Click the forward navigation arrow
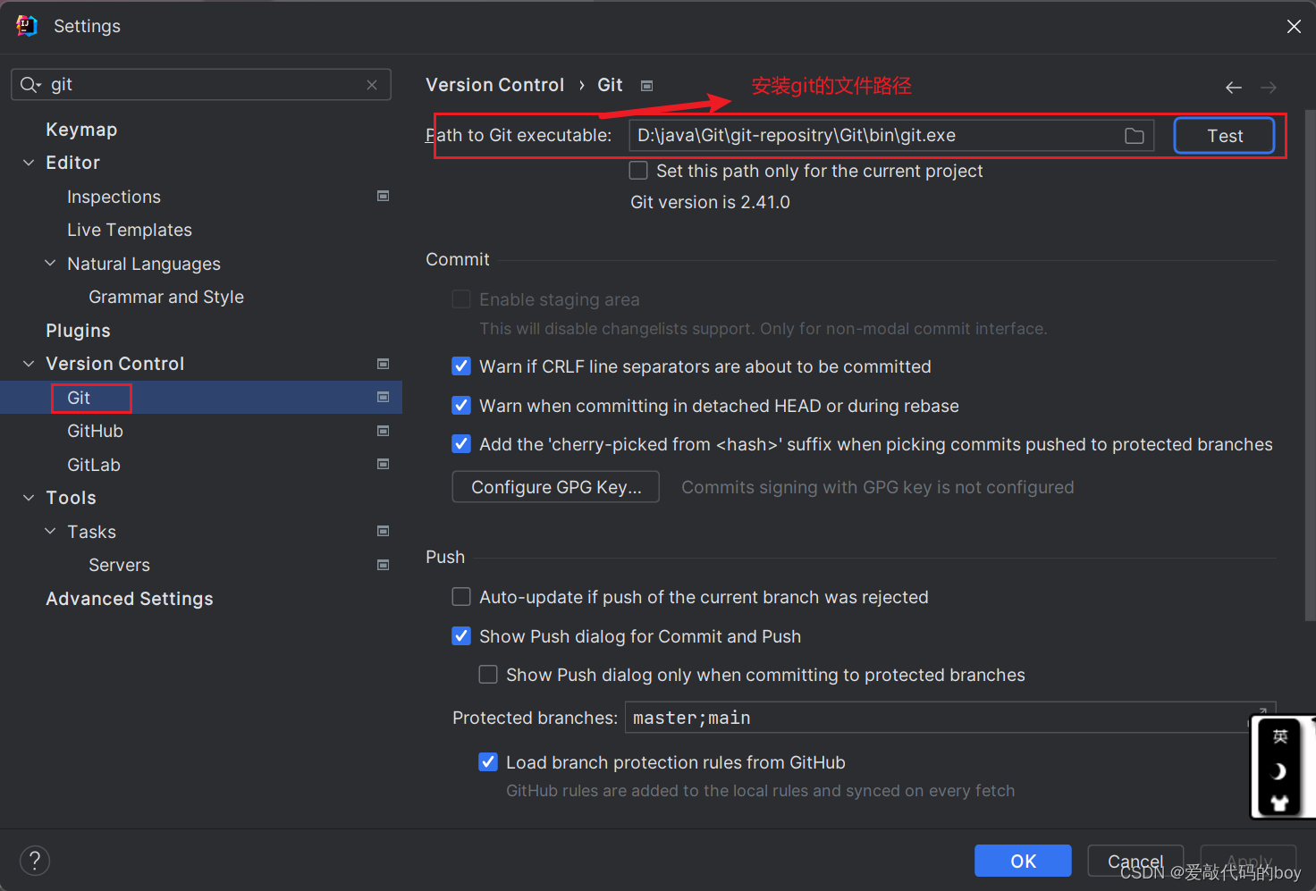 (x=1268, y=87)
